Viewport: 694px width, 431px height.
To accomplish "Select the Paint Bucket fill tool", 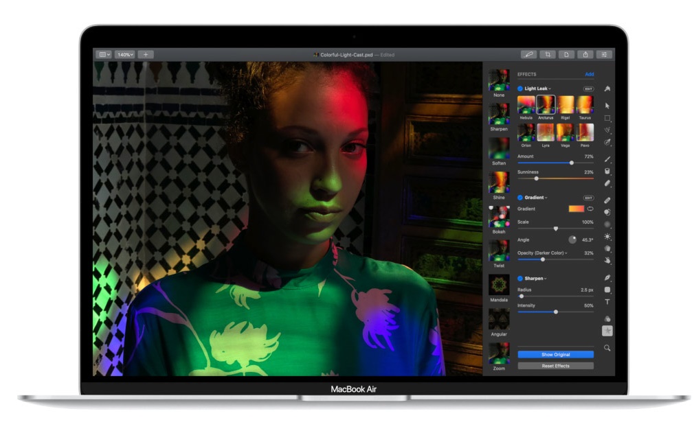I will click(x=607, y=171).
